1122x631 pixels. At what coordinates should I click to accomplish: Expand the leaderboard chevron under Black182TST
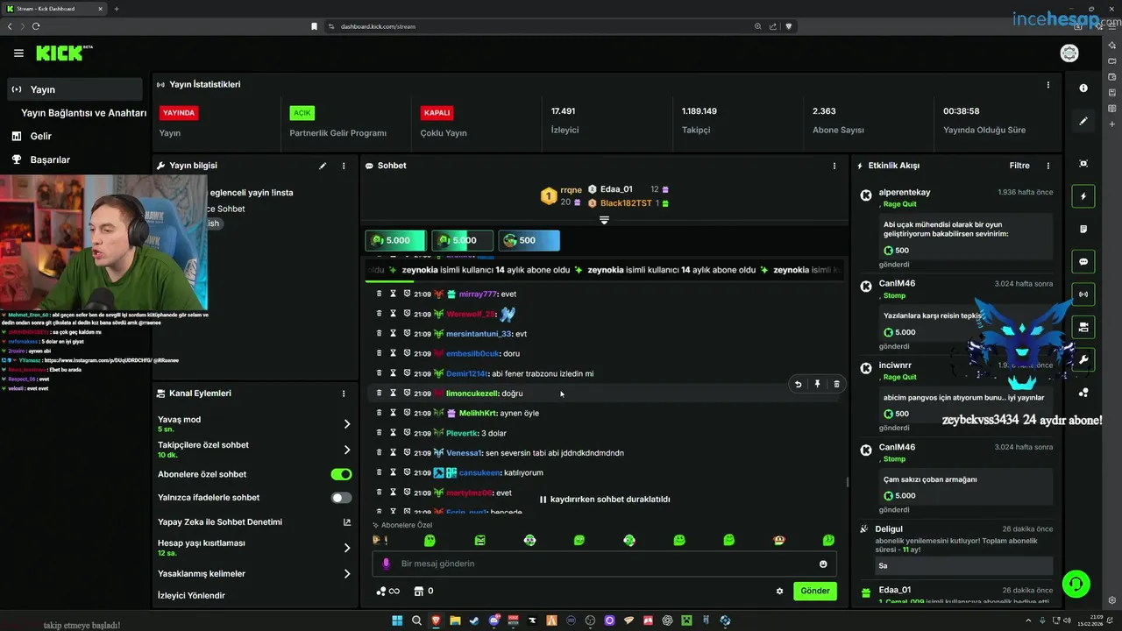pos(604,220)
